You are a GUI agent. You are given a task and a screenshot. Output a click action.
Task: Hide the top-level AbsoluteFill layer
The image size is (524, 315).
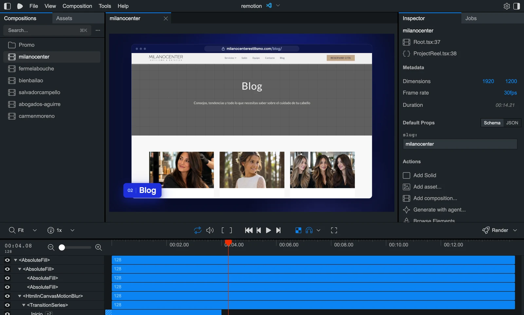(x=7, y=260)
